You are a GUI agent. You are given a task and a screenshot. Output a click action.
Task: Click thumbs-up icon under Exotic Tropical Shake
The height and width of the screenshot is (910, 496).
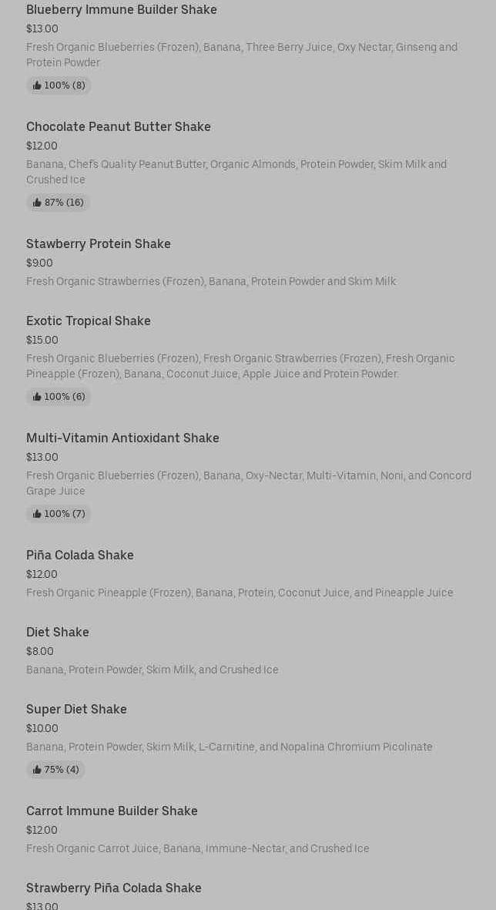tap(37, 397)
